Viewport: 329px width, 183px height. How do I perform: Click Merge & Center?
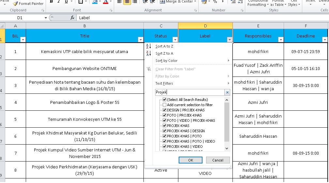click(176, 2)
